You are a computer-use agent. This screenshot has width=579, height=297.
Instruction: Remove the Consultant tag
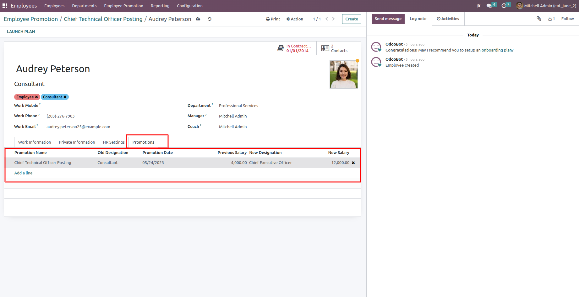(x=65, y=97)
